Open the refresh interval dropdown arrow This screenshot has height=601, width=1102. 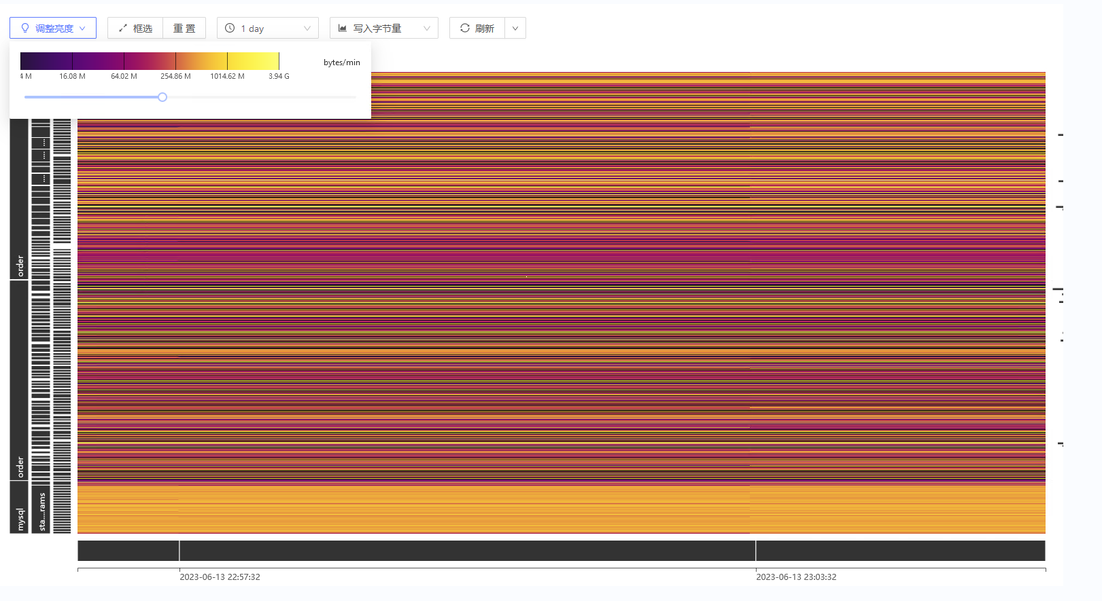point(515,28)
